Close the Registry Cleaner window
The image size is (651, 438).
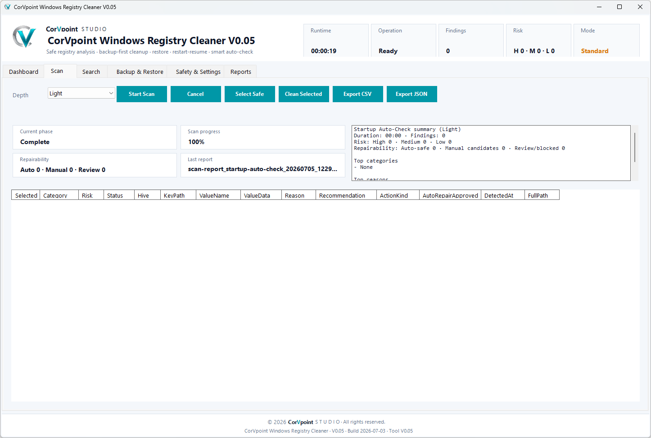click(640, 7)
